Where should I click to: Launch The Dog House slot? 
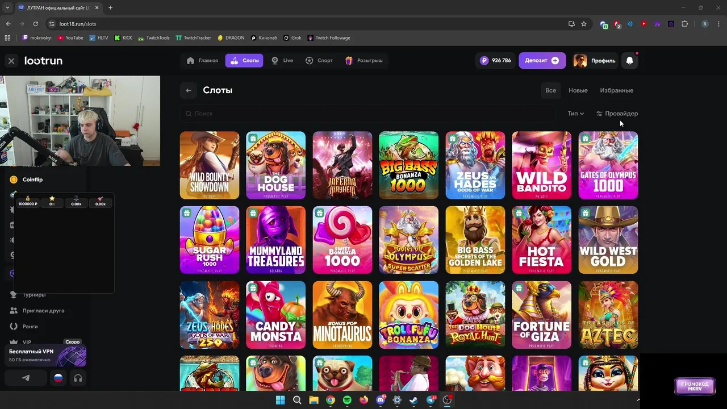pos(276,165)
